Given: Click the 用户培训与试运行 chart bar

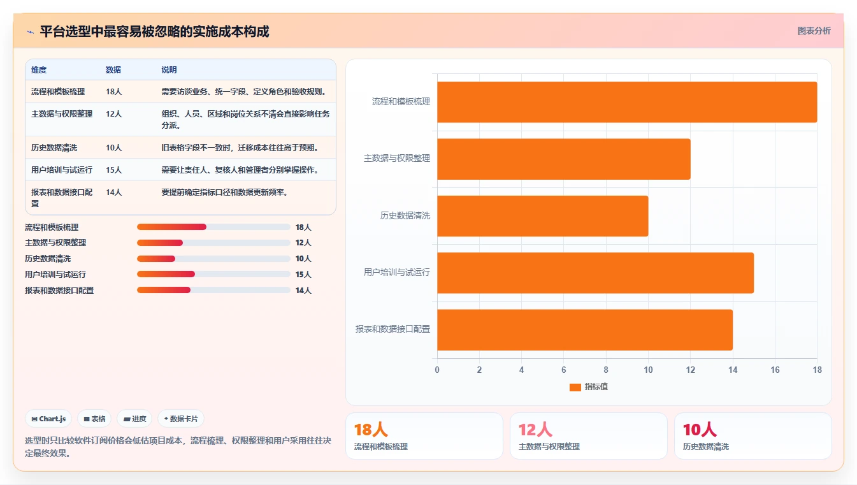Looking at the screenshot, I should click(595, 273).
